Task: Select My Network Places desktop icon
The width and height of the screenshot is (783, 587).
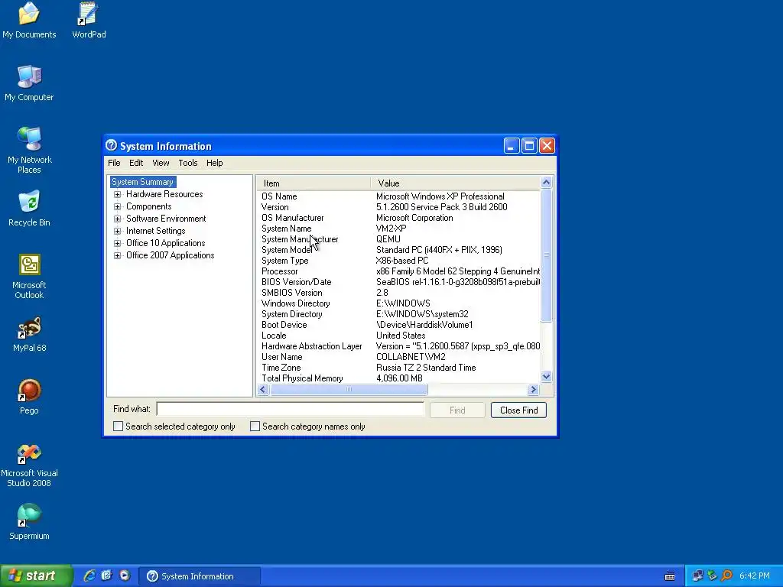Action: click(29, 150)
